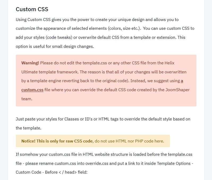Click the bold "Warning!" label
This screenshot has width=212, height=180.
(x=30, y=63)
